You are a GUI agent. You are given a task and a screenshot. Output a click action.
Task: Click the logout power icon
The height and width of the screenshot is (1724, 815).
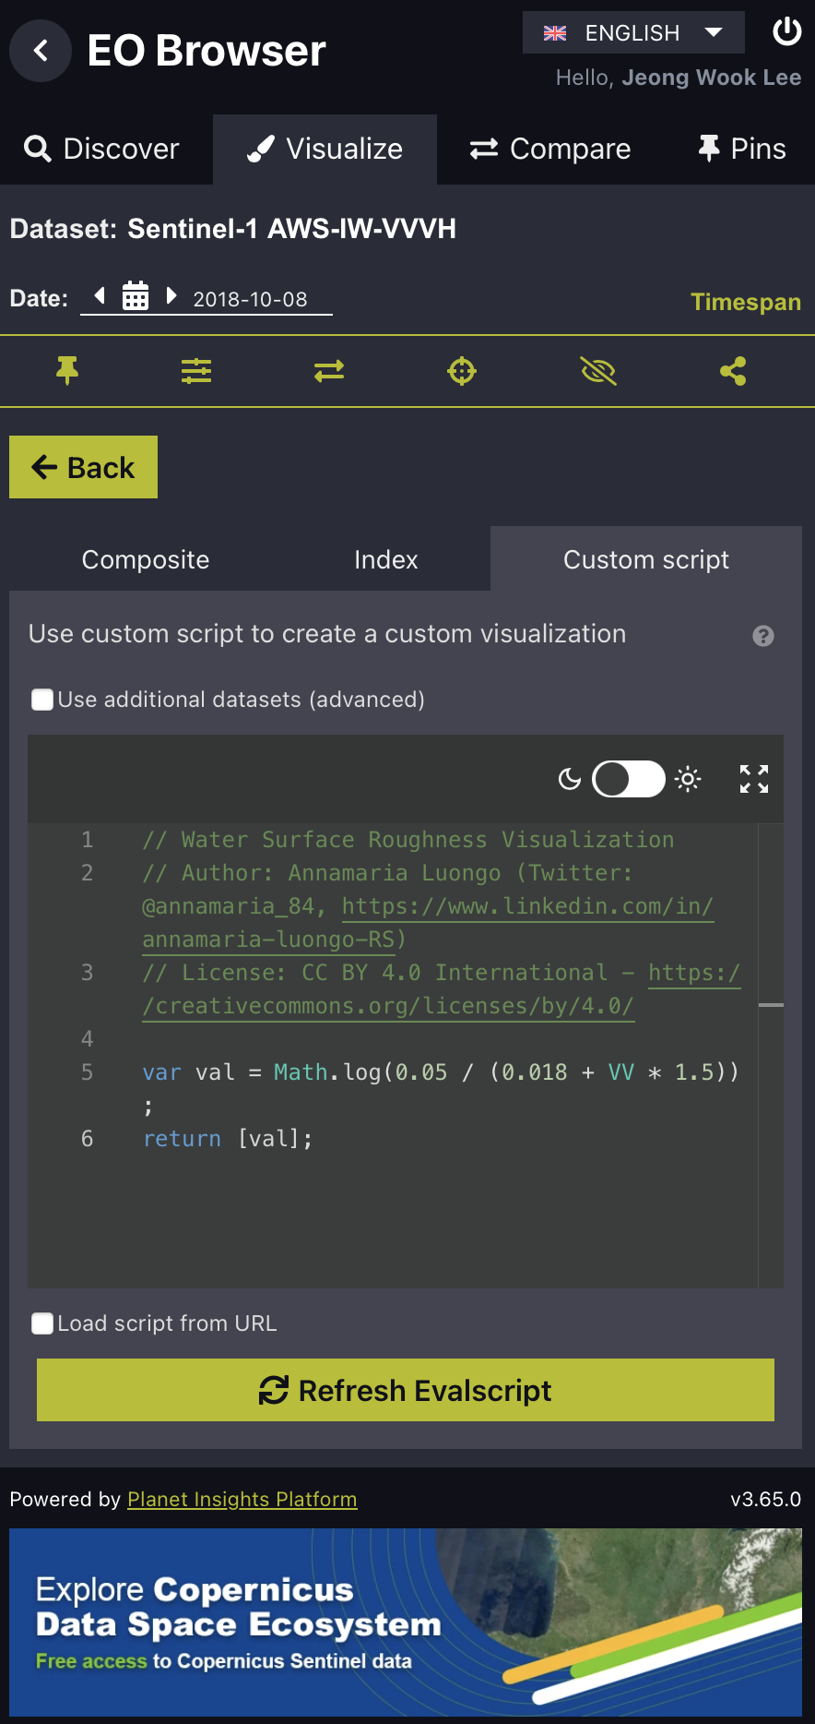pyautogui.click(x=786, y=31)
